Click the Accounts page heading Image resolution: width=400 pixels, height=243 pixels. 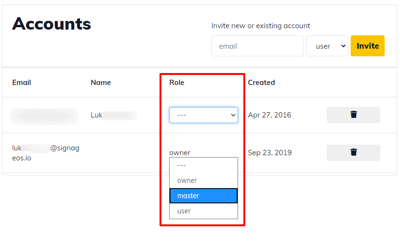[x=51, y=23]
